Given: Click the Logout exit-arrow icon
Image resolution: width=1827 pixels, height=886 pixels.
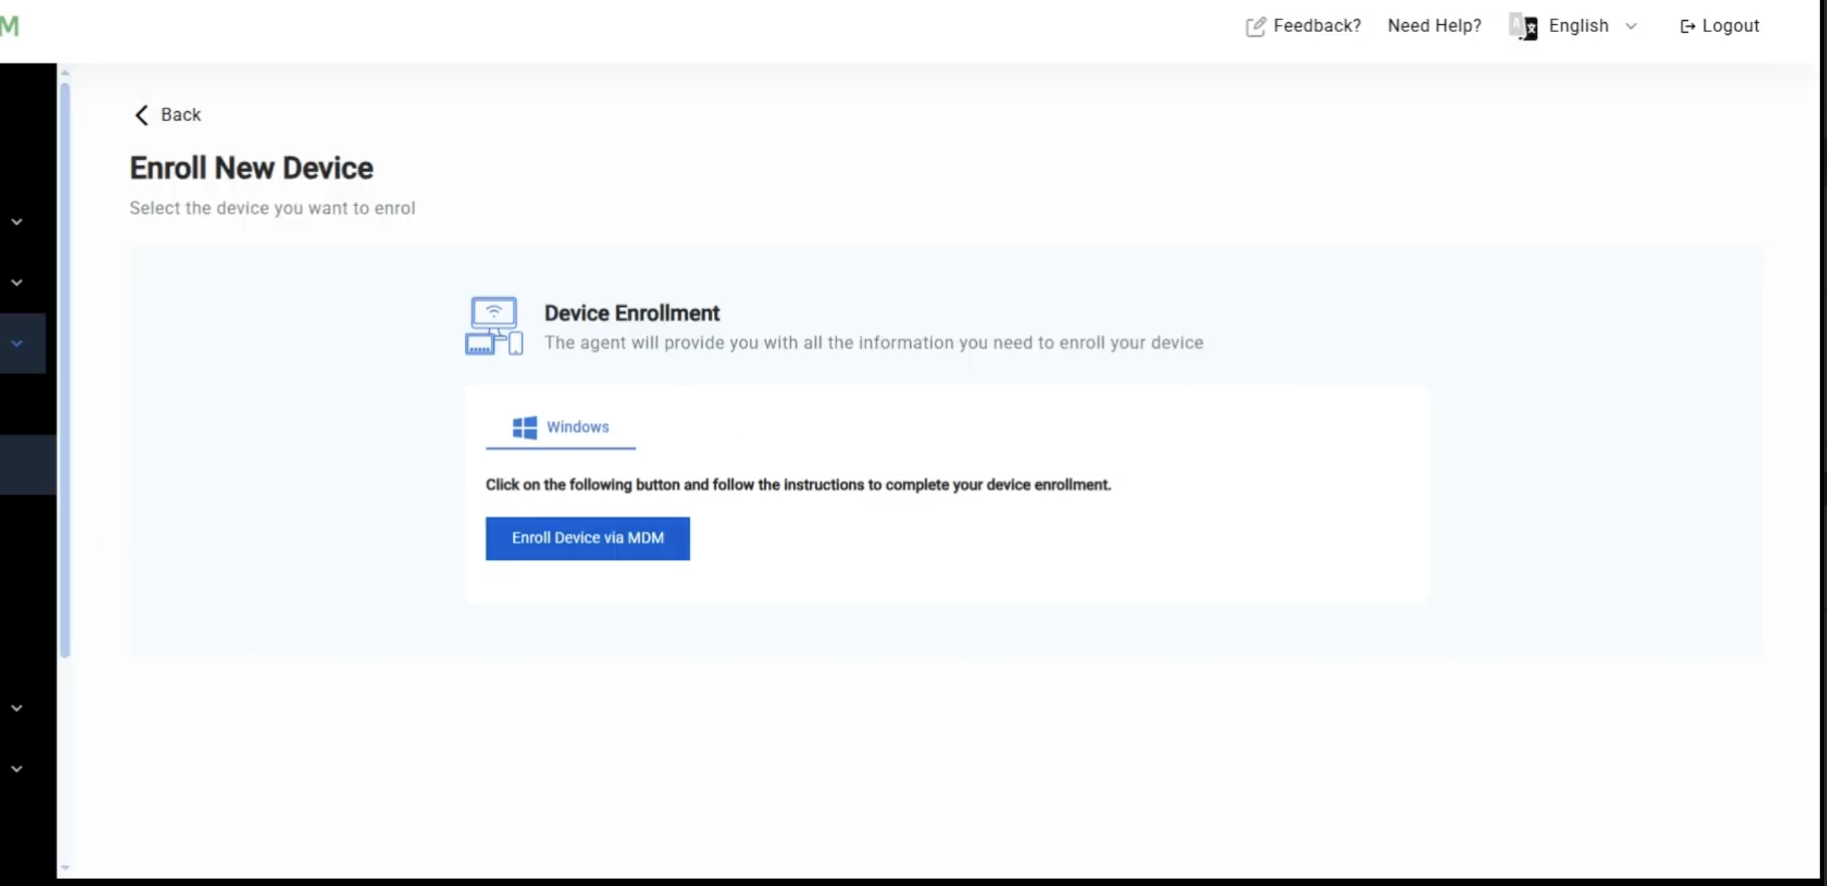Looking at the screenshot, I should coord(1687,27).
